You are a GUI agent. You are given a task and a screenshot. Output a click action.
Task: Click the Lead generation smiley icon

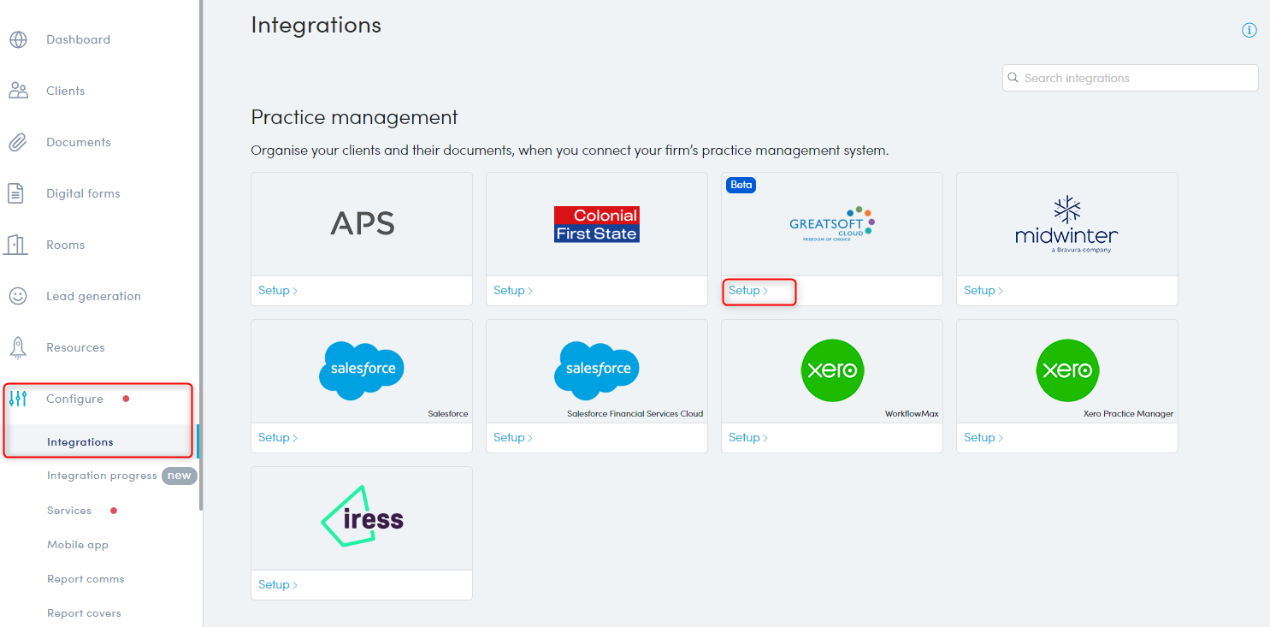18,296
